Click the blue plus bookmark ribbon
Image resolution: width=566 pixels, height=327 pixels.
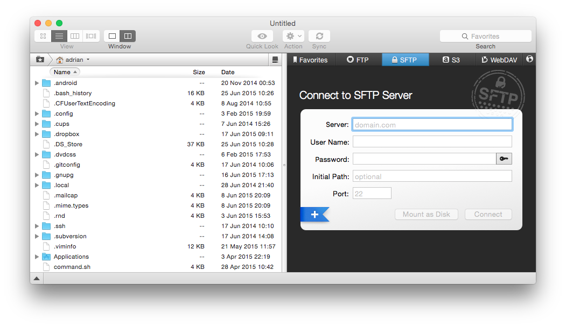(x=315, y=215)
